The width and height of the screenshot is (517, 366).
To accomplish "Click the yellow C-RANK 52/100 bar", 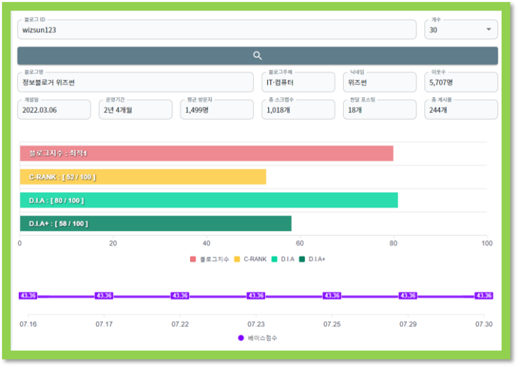I will click(x=143, y=177).
